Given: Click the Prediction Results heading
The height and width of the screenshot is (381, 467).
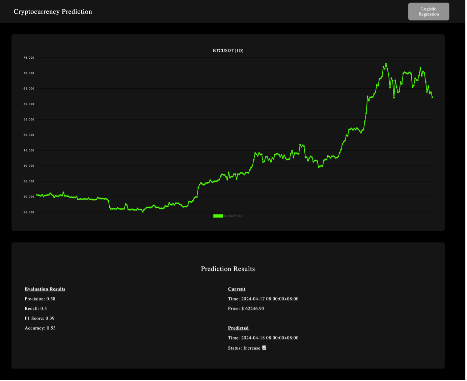Looking at the screenshot, I should [x=228, y=269].
